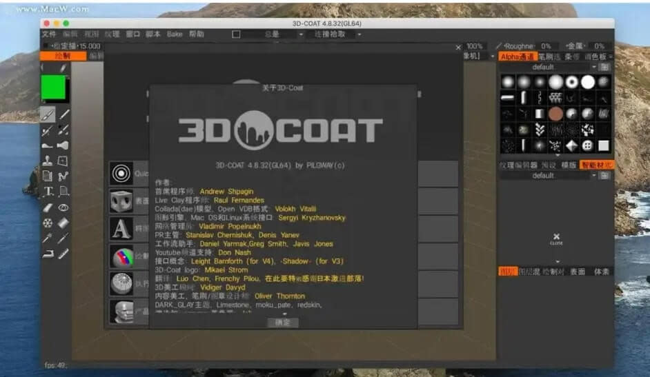Select the paint brush tool
Screen dimensions: 650x377
47,114
